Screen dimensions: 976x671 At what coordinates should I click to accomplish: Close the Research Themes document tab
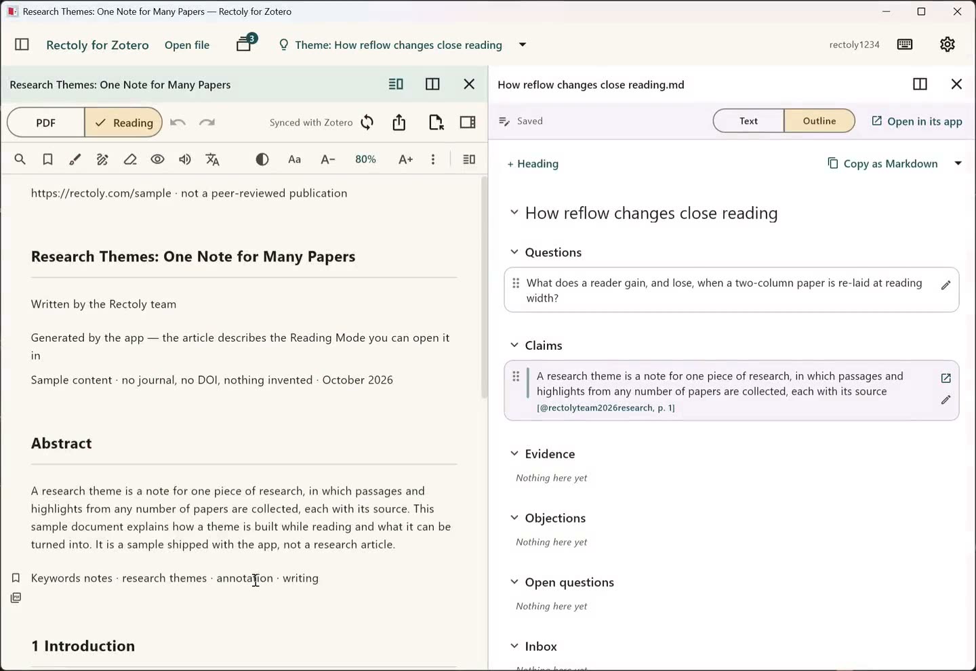coord(469,84)
